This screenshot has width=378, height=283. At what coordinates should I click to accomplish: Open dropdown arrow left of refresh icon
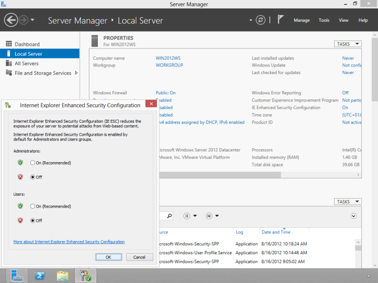tap(251, 20)
